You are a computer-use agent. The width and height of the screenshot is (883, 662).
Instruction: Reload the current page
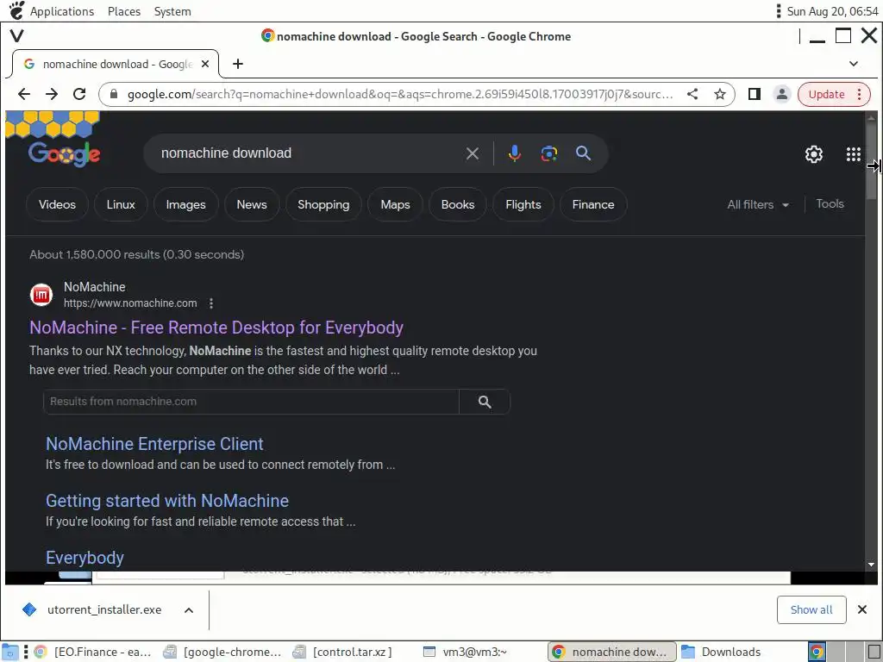tap(79, 94)
